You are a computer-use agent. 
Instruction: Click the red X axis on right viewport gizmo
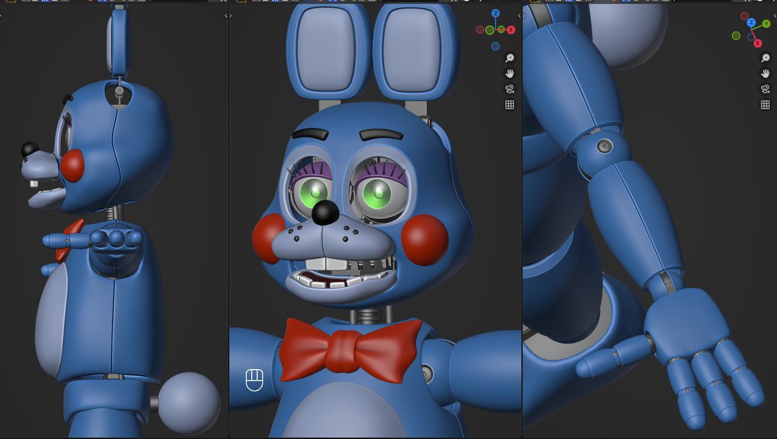[758, 43]
